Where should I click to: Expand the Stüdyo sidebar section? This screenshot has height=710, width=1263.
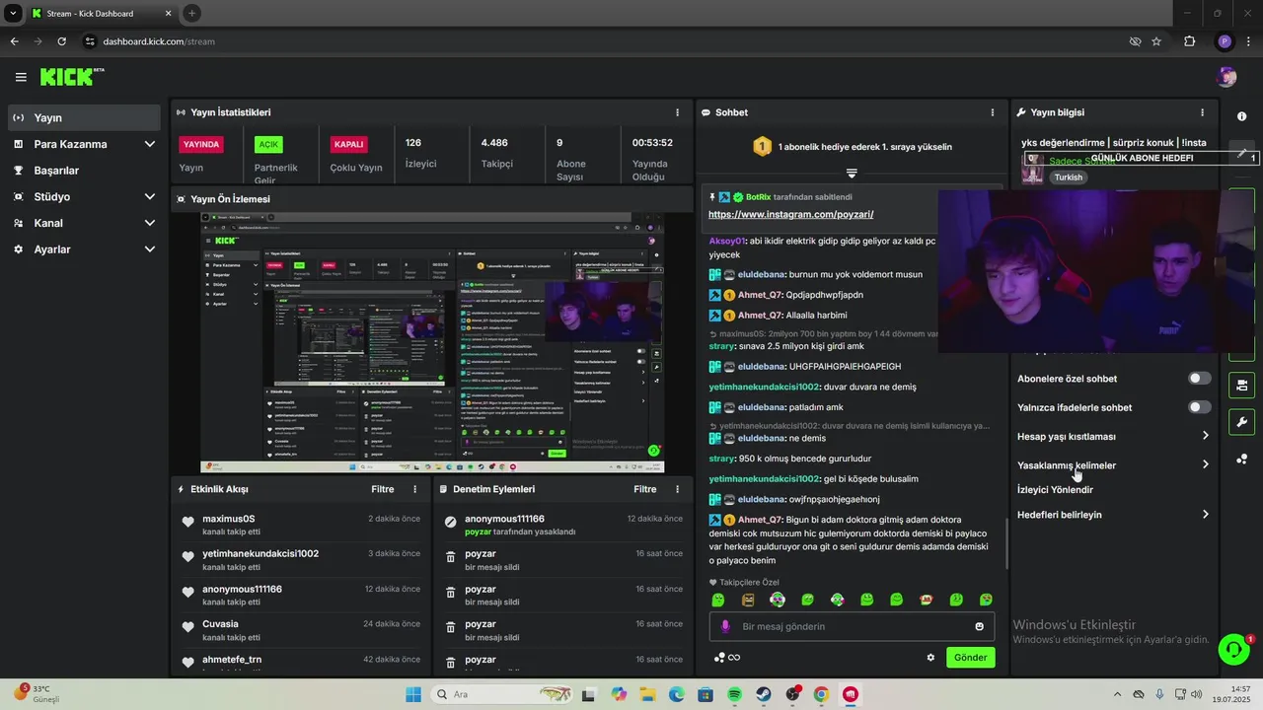pyautogui.click(x=150, y=196)
